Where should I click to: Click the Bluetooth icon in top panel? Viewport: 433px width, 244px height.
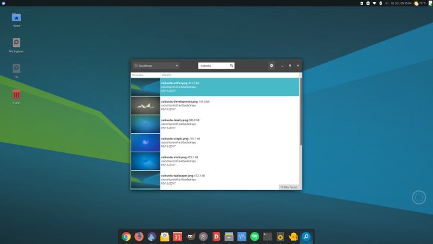381,3
